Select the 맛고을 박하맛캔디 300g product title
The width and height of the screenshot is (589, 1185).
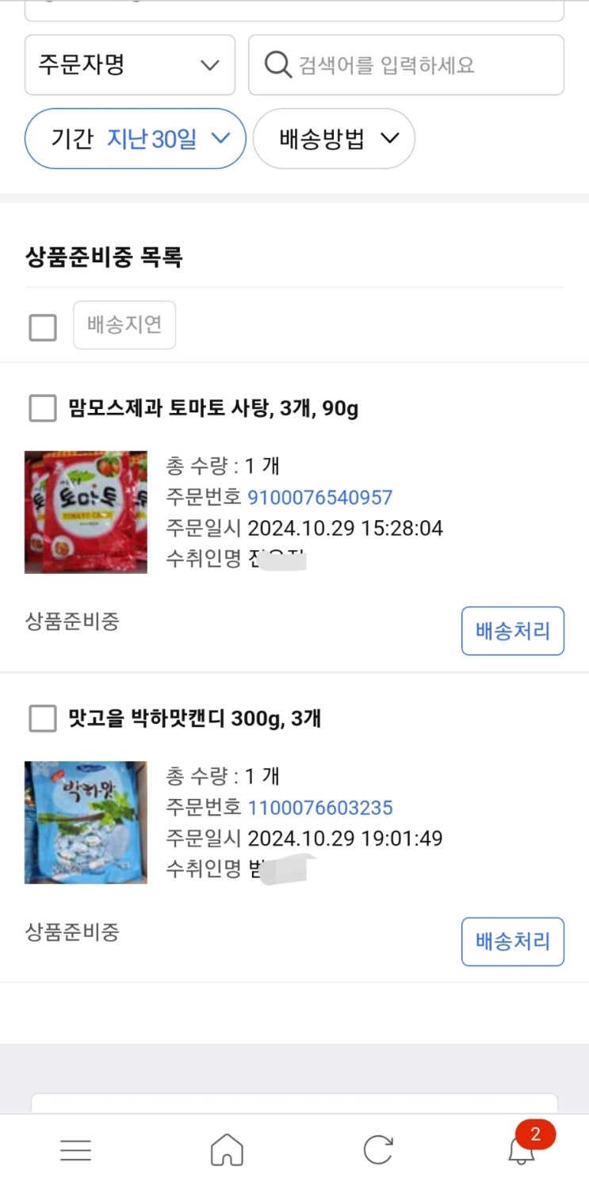tap(194, 719)
